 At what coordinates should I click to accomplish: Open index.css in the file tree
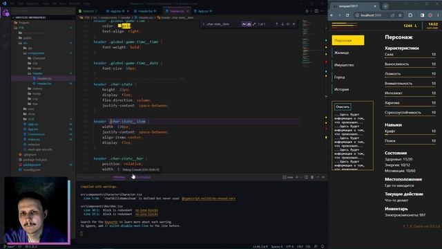point(34,139)
